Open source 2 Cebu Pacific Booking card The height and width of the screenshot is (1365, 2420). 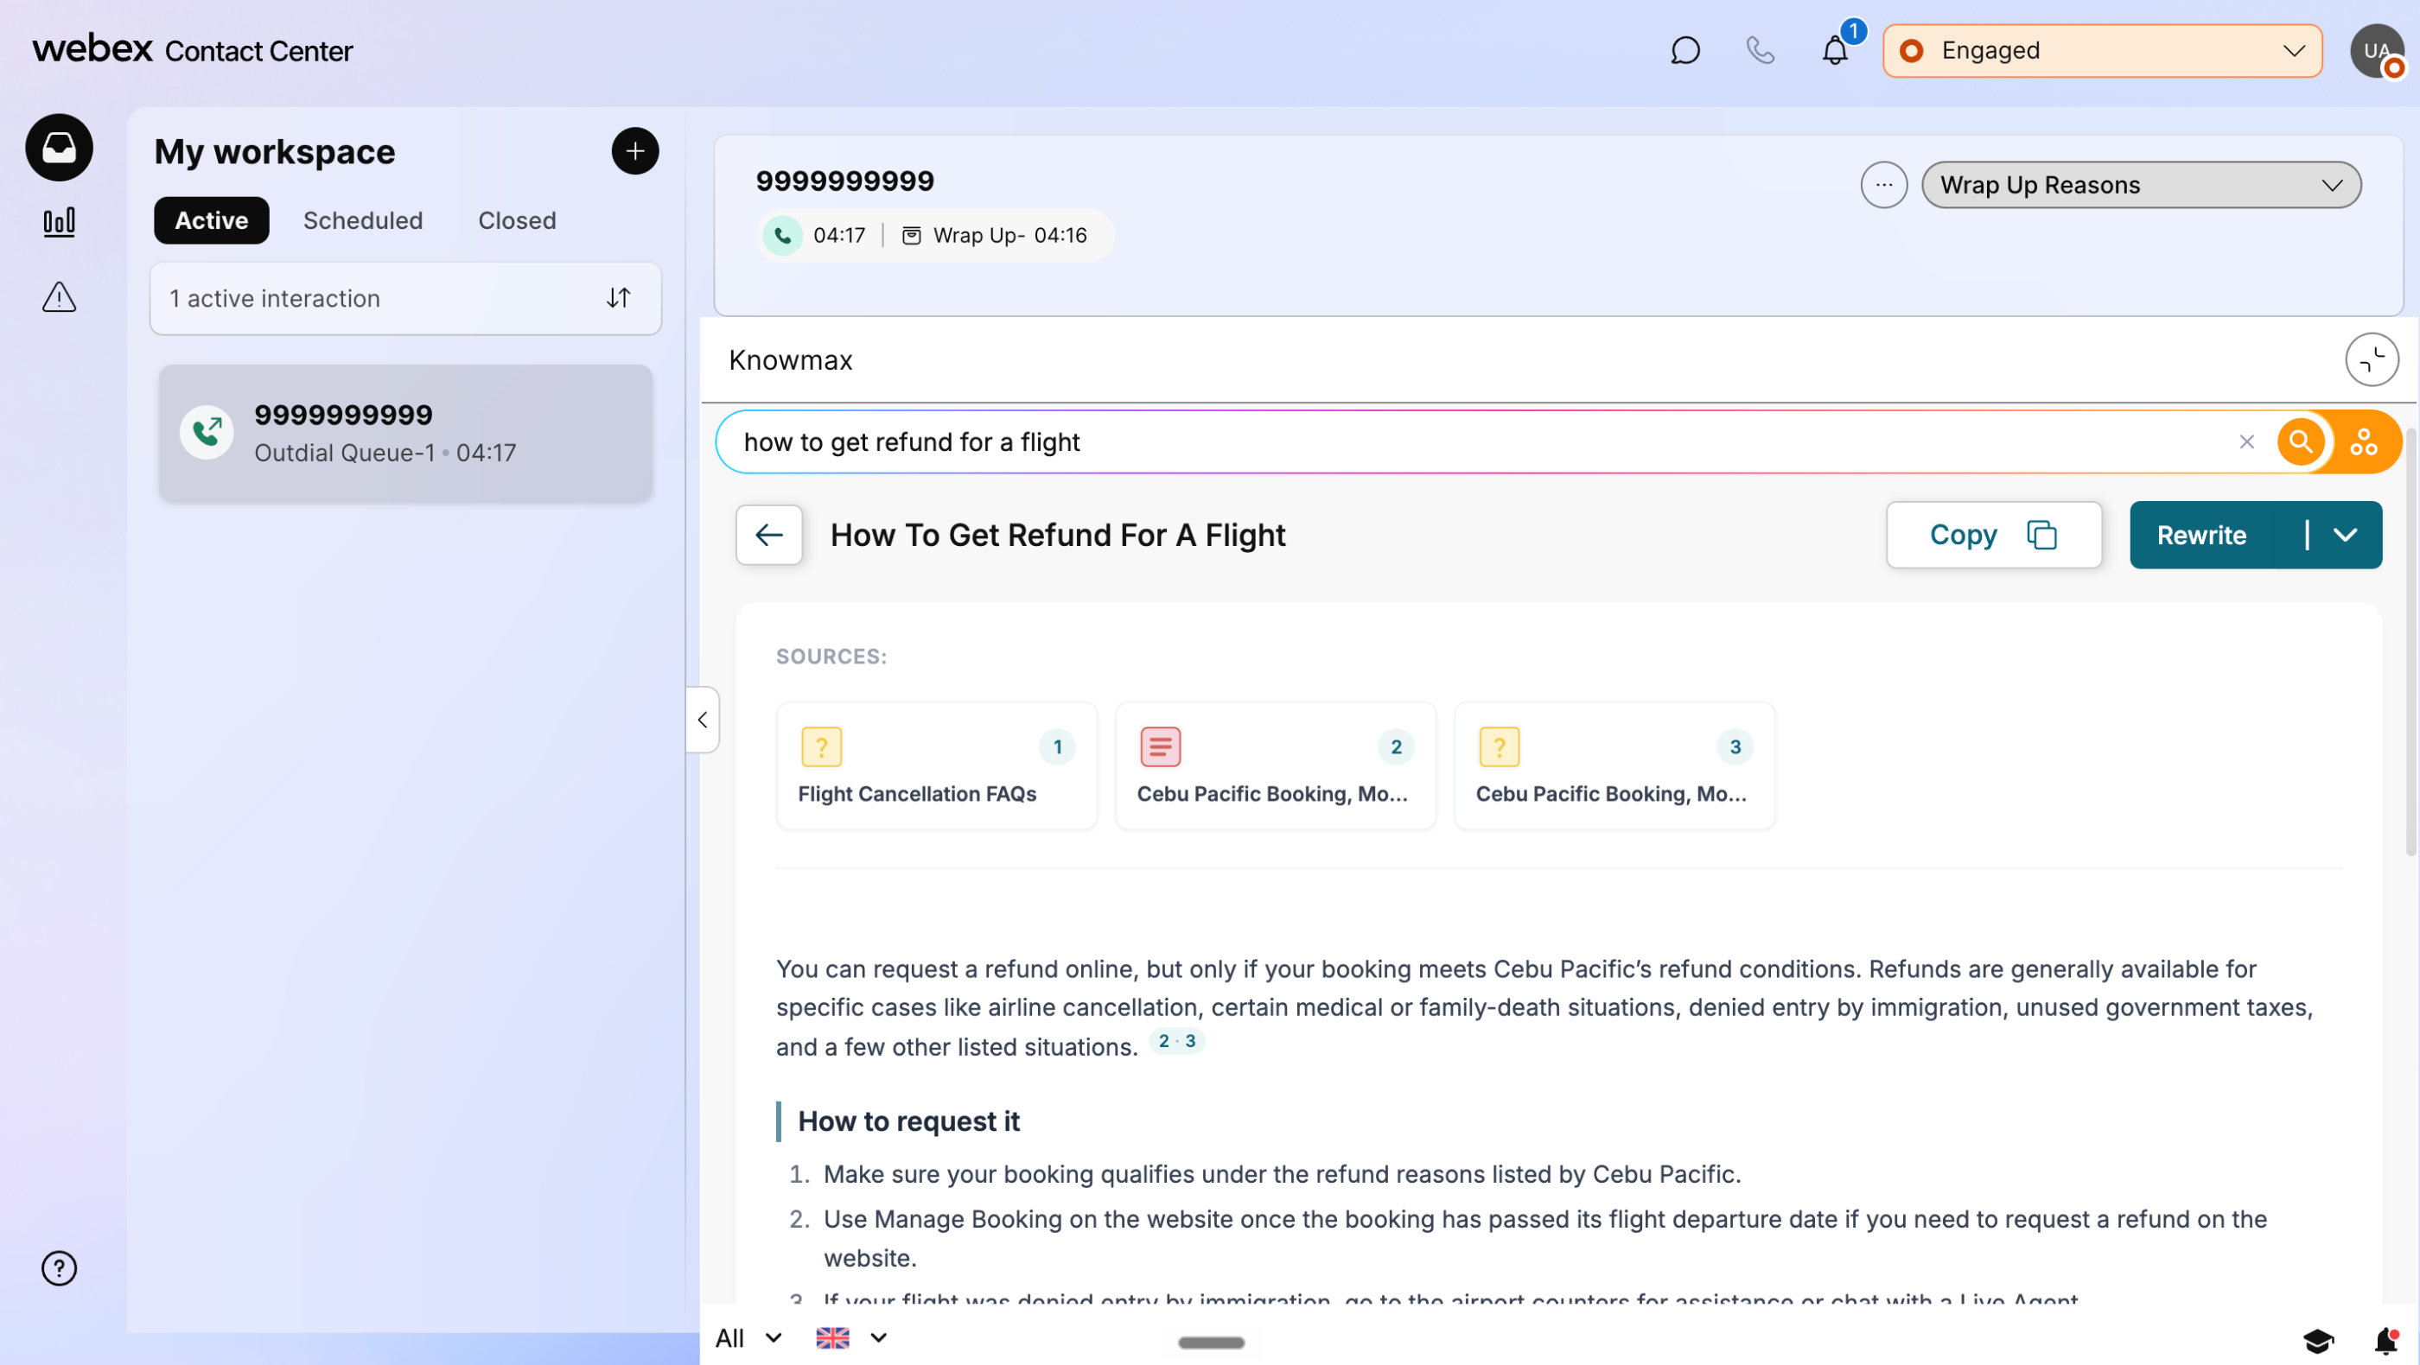point(1275,766)
